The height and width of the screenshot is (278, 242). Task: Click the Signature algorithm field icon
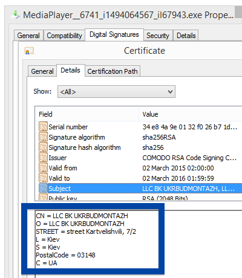coord(43,137)
